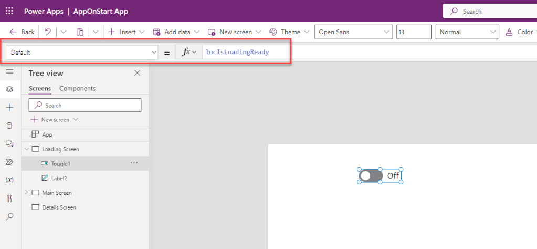Image resolution: width=537 pixels, height=249 pixels.
Task: Open the Data icon in left rail
Action: (x=9, y=126)
